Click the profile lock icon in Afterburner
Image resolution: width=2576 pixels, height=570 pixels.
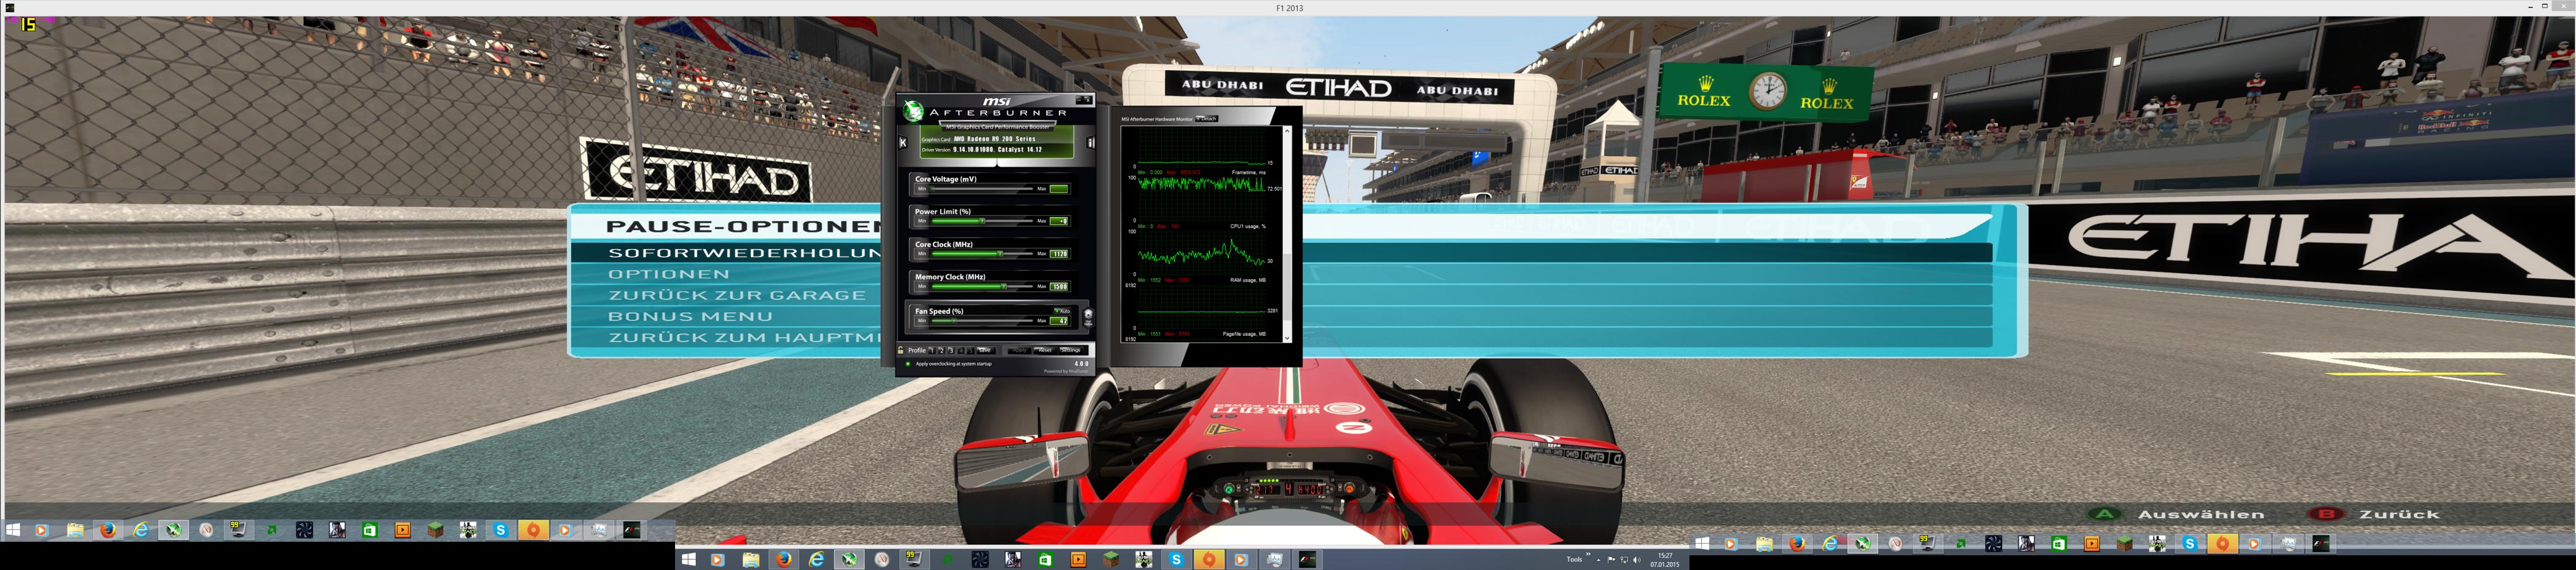point(900,350)
